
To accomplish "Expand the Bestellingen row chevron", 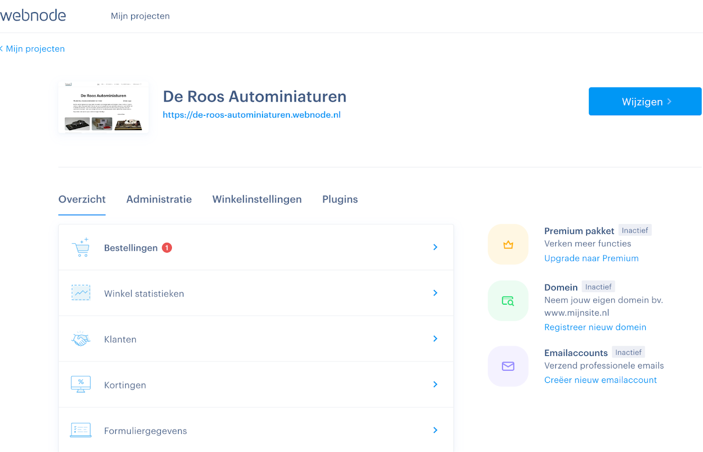I will [x=435, y=248].
